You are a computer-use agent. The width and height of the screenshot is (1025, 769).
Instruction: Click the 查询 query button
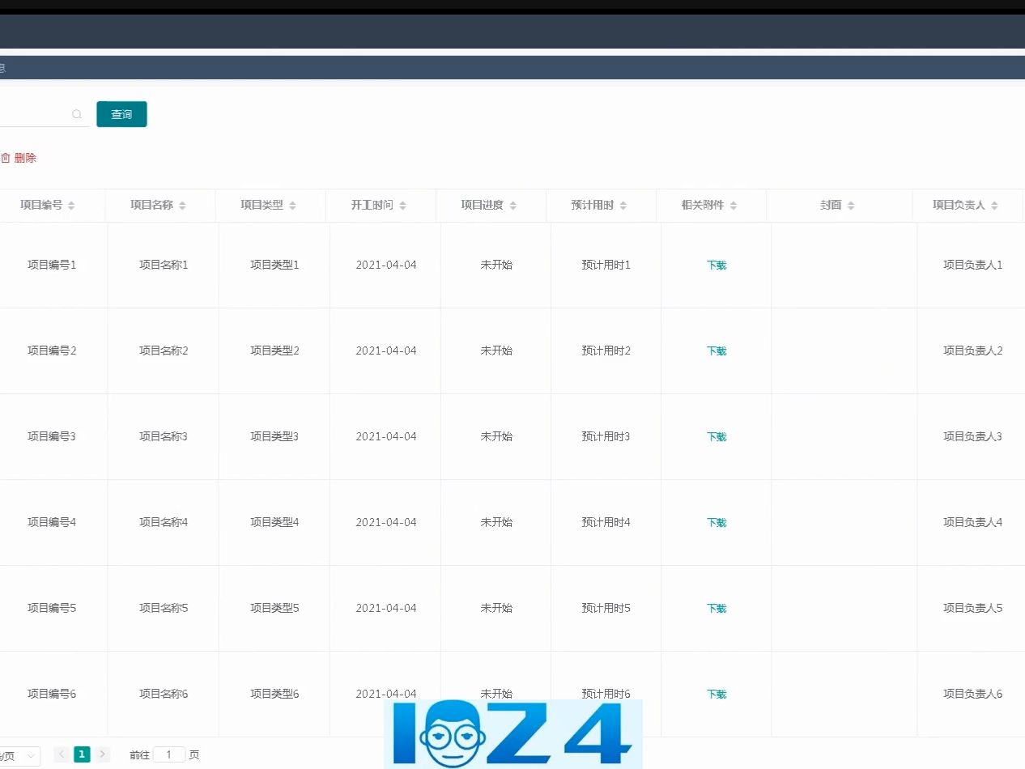click(121, 114)
